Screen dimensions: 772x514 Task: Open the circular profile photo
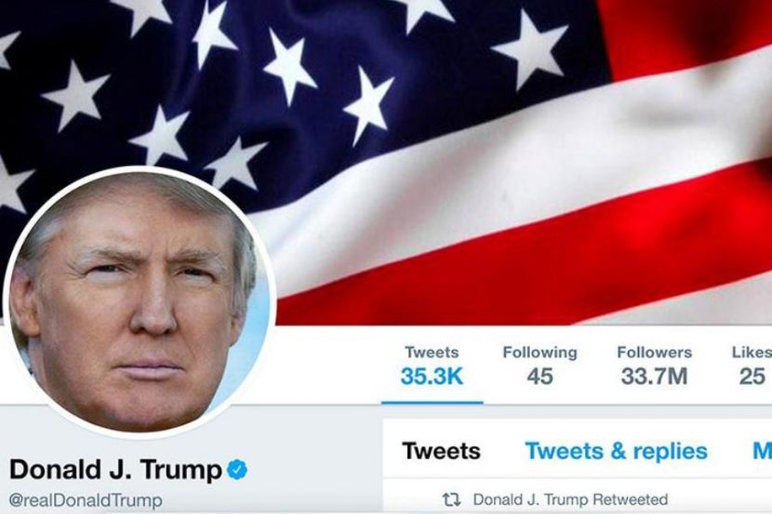tap(140, 302)
